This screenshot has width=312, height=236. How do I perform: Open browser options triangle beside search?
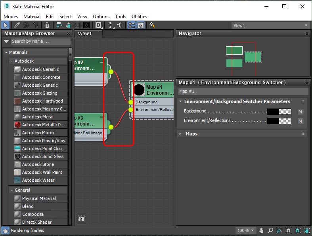point(6,41)
